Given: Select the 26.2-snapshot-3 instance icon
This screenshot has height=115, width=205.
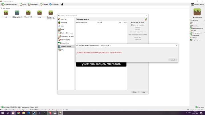Looking at the screenshot, I should click(x=17, y=13).
